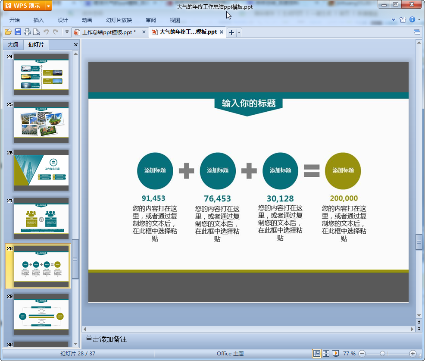Start slideshow from the status bar icon
The height and width of the screenshot is (361, 425).
point(335,353)
